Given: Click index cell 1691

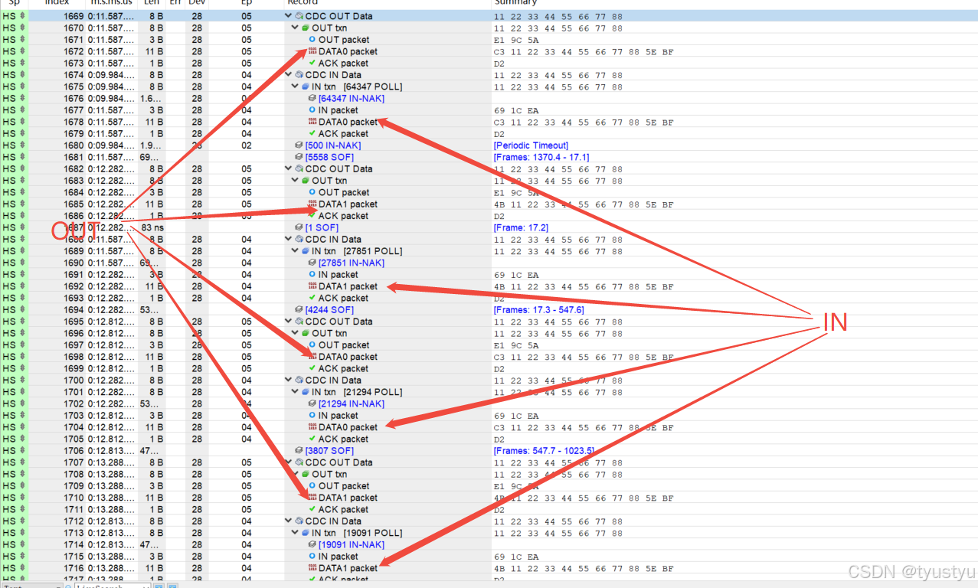Looking at the screenshot, I should pyautogui.click(x=74, y=275).
